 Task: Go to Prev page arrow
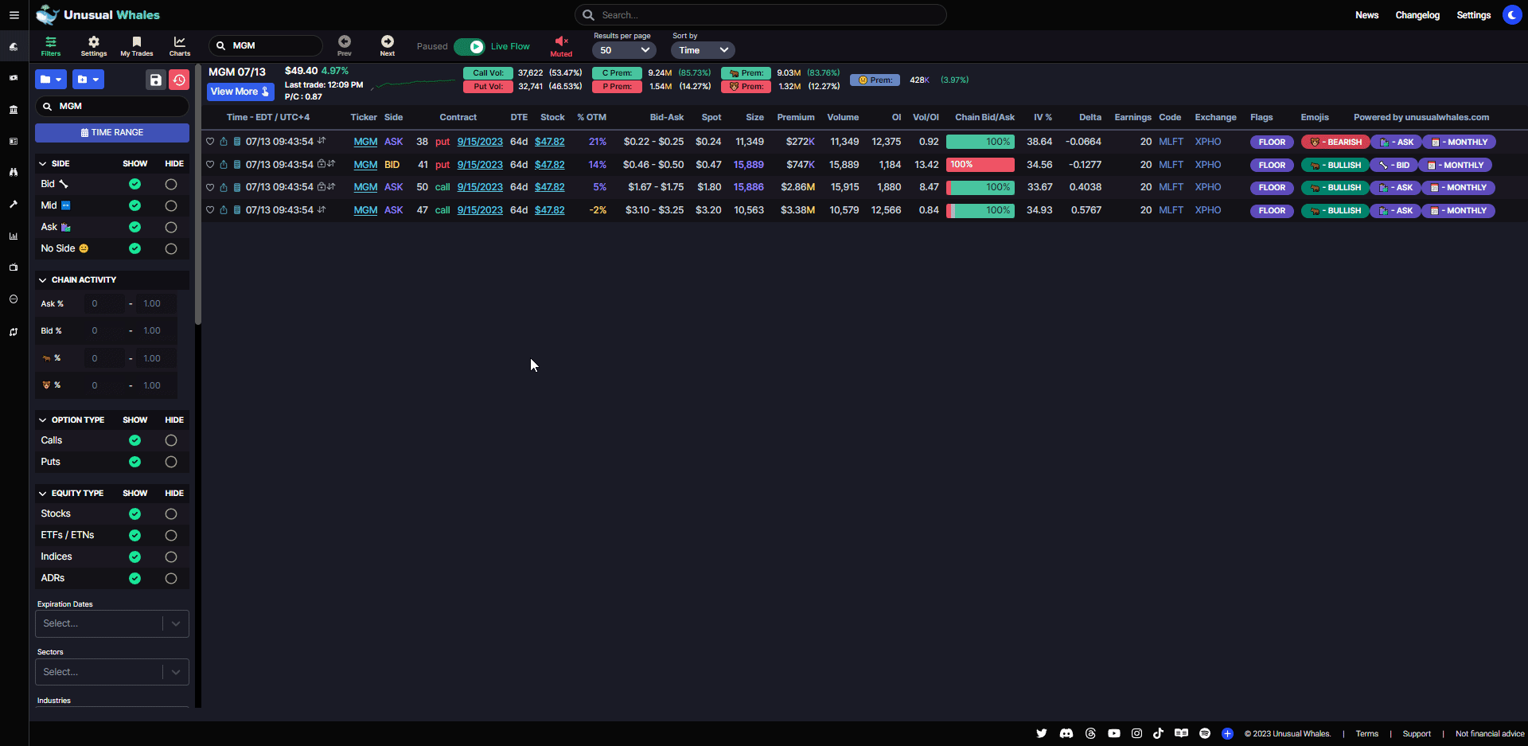(x=345, y=46)
